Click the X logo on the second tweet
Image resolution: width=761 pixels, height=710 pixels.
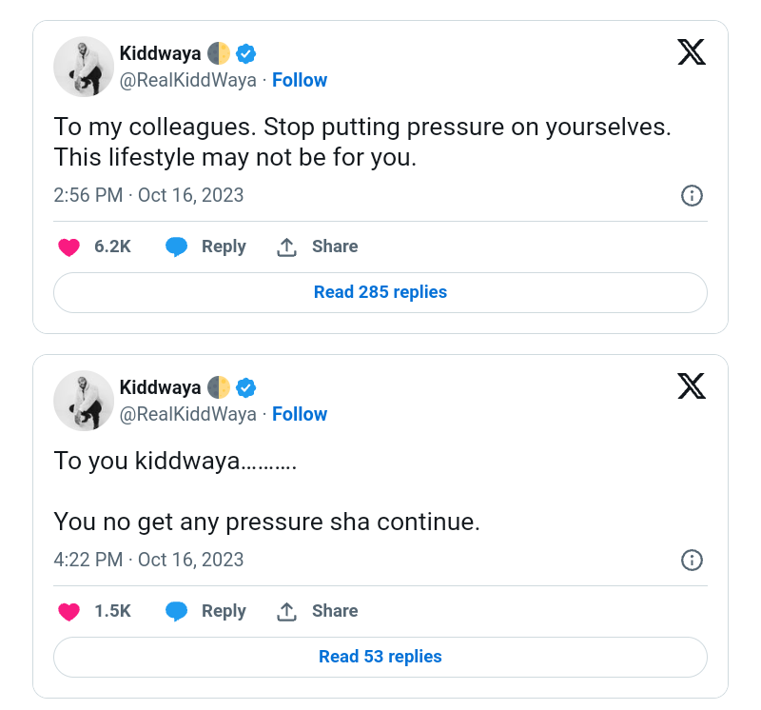693,386
